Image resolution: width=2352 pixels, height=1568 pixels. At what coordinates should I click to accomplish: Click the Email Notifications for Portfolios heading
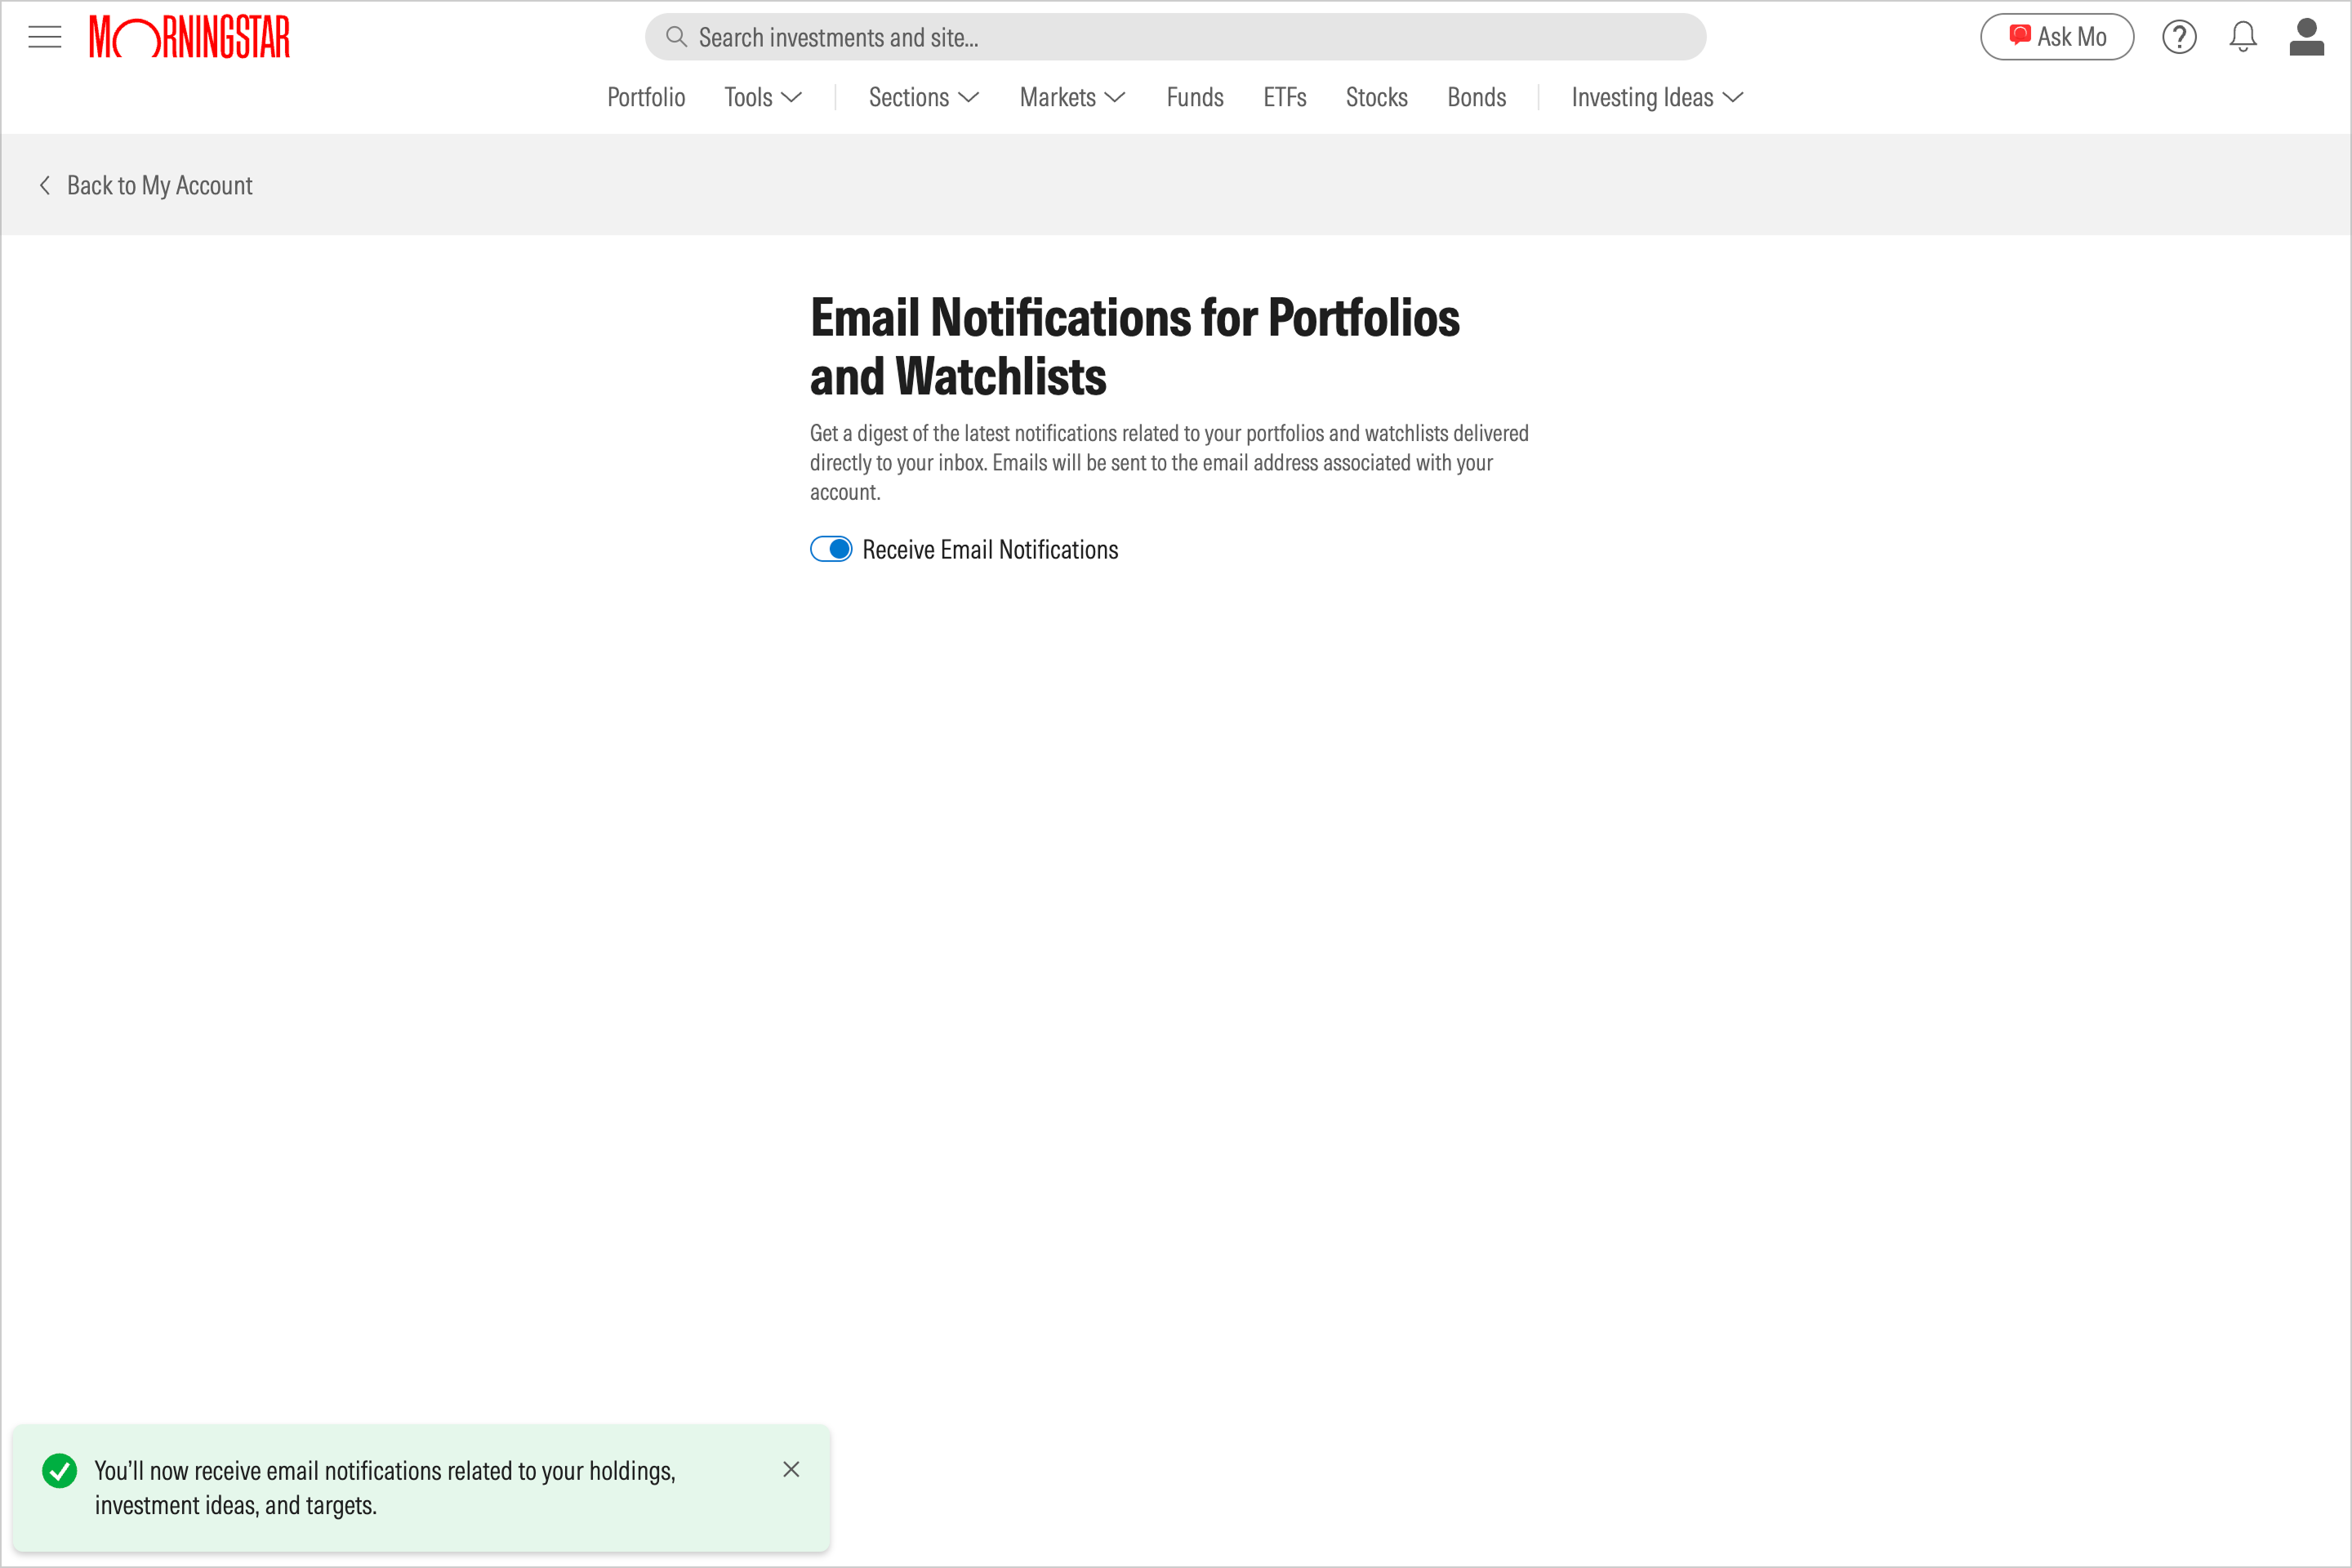1134,346
